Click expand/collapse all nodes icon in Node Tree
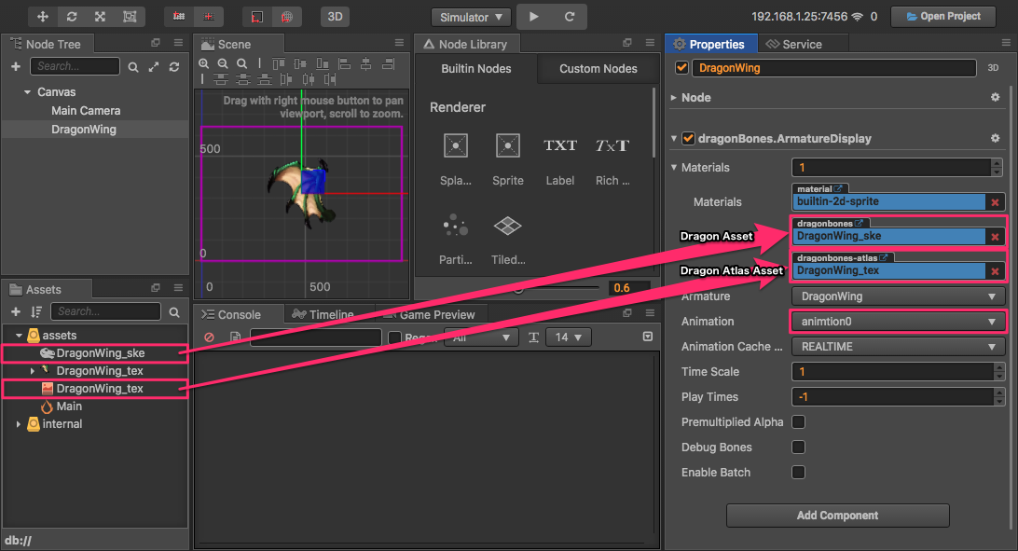The height and width of the screenshot is (551, 1018). [x=154, y=67]
